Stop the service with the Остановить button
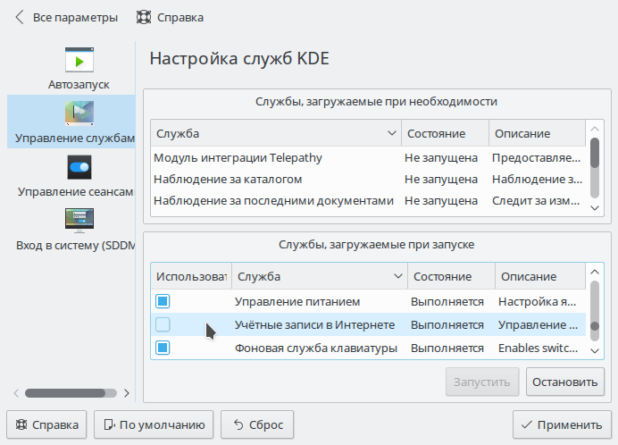The width and height of the screenshot is (618, 445). pos(564,382)
